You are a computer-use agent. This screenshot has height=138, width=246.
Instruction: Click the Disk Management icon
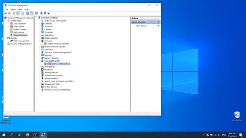pyautogui.click(x=12, y=41)
